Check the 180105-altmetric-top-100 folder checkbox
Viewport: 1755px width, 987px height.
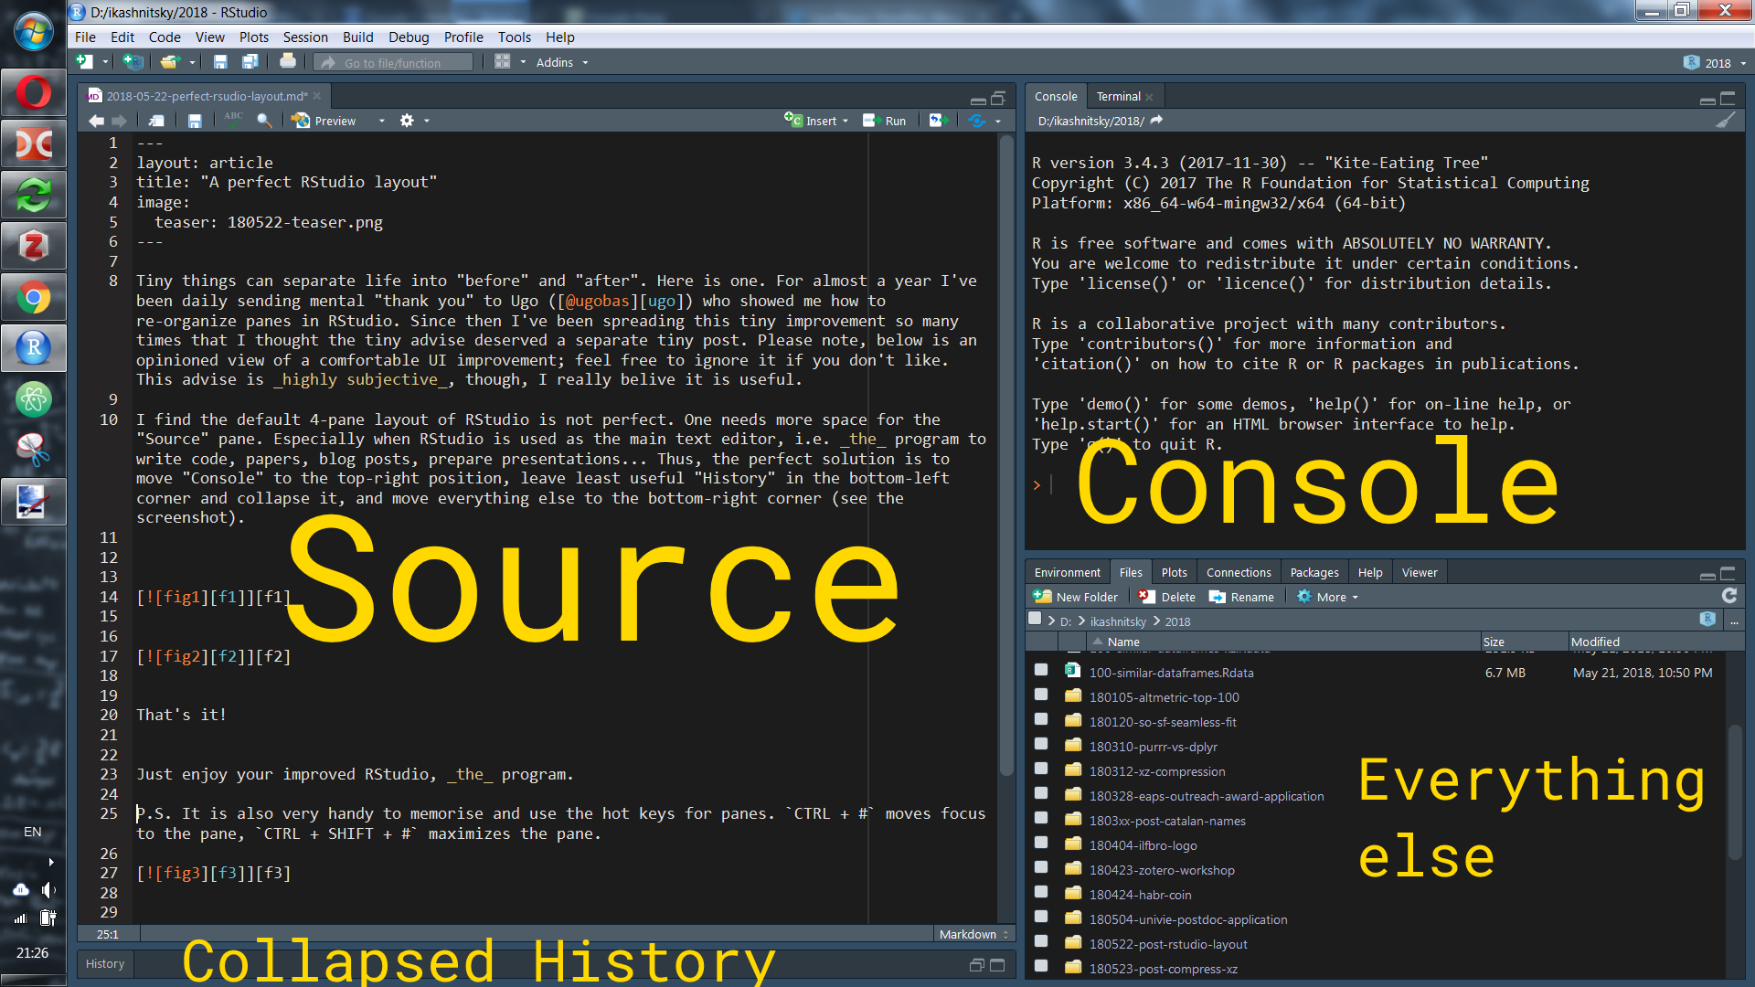point(1041,695)
